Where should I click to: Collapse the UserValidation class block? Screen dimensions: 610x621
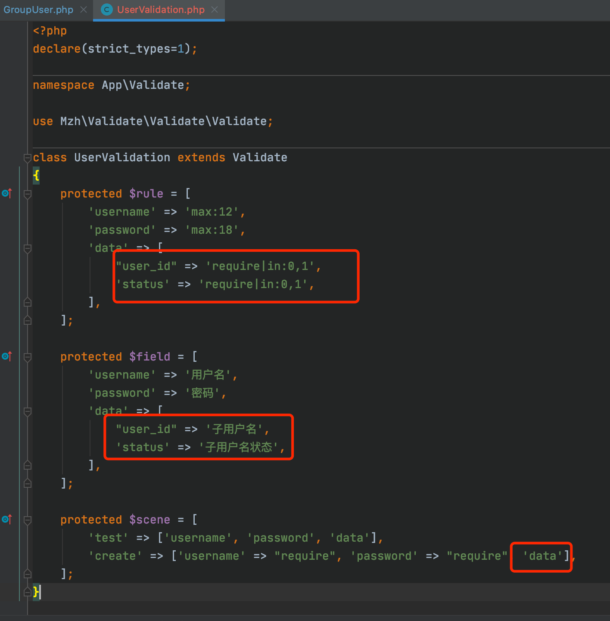28,158
